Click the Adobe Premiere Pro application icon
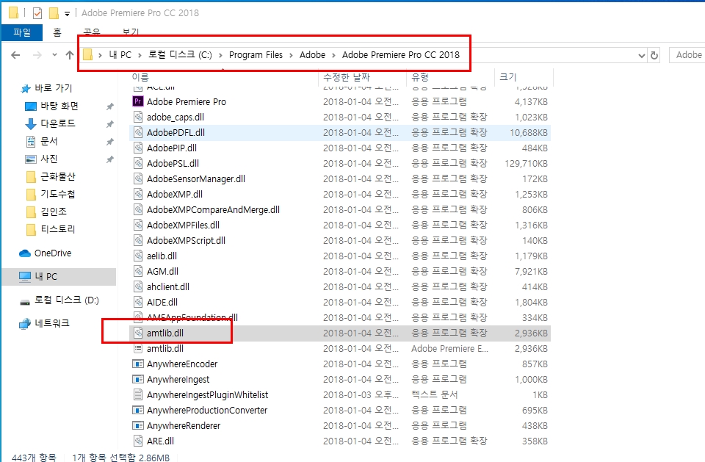The width and height of the screenshot is (705, 462). pos(138,101)
